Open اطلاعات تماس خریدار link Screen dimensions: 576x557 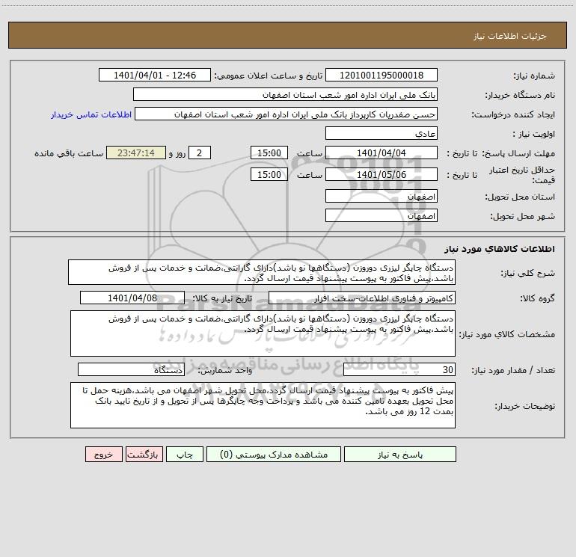tap(91, 114)
